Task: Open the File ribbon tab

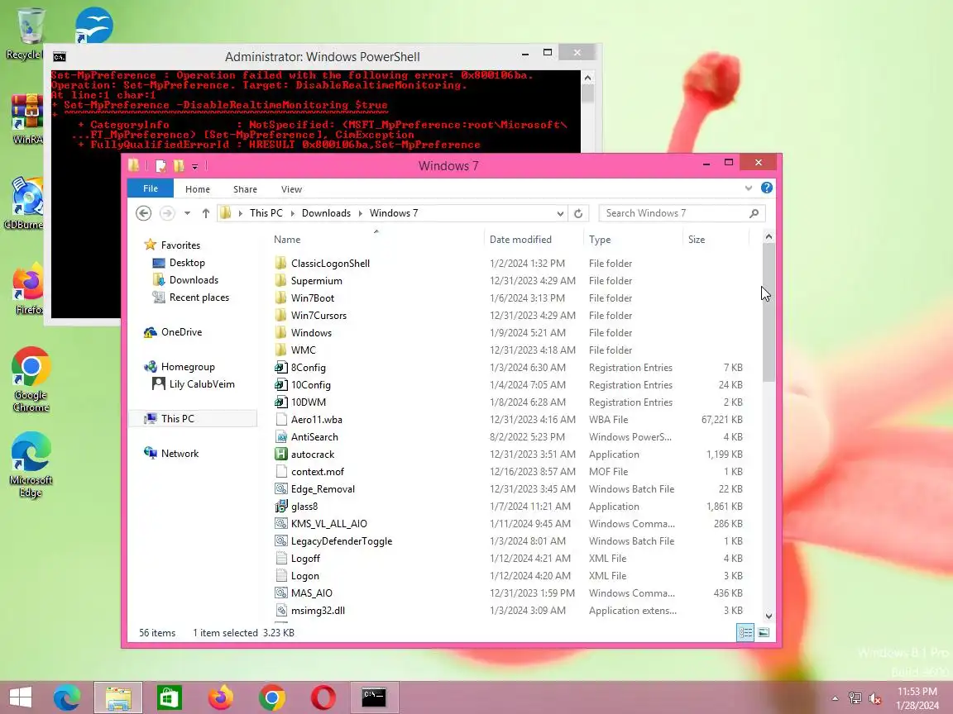Action: pyautogui.click(x=150, y=188)
